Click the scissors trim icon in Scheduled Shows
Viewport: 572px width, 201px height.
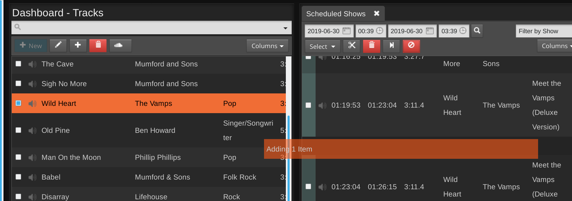coord(352,46)
